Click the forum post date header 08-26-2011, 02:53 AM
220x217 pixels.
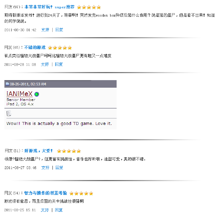click(x=28, y=84)
